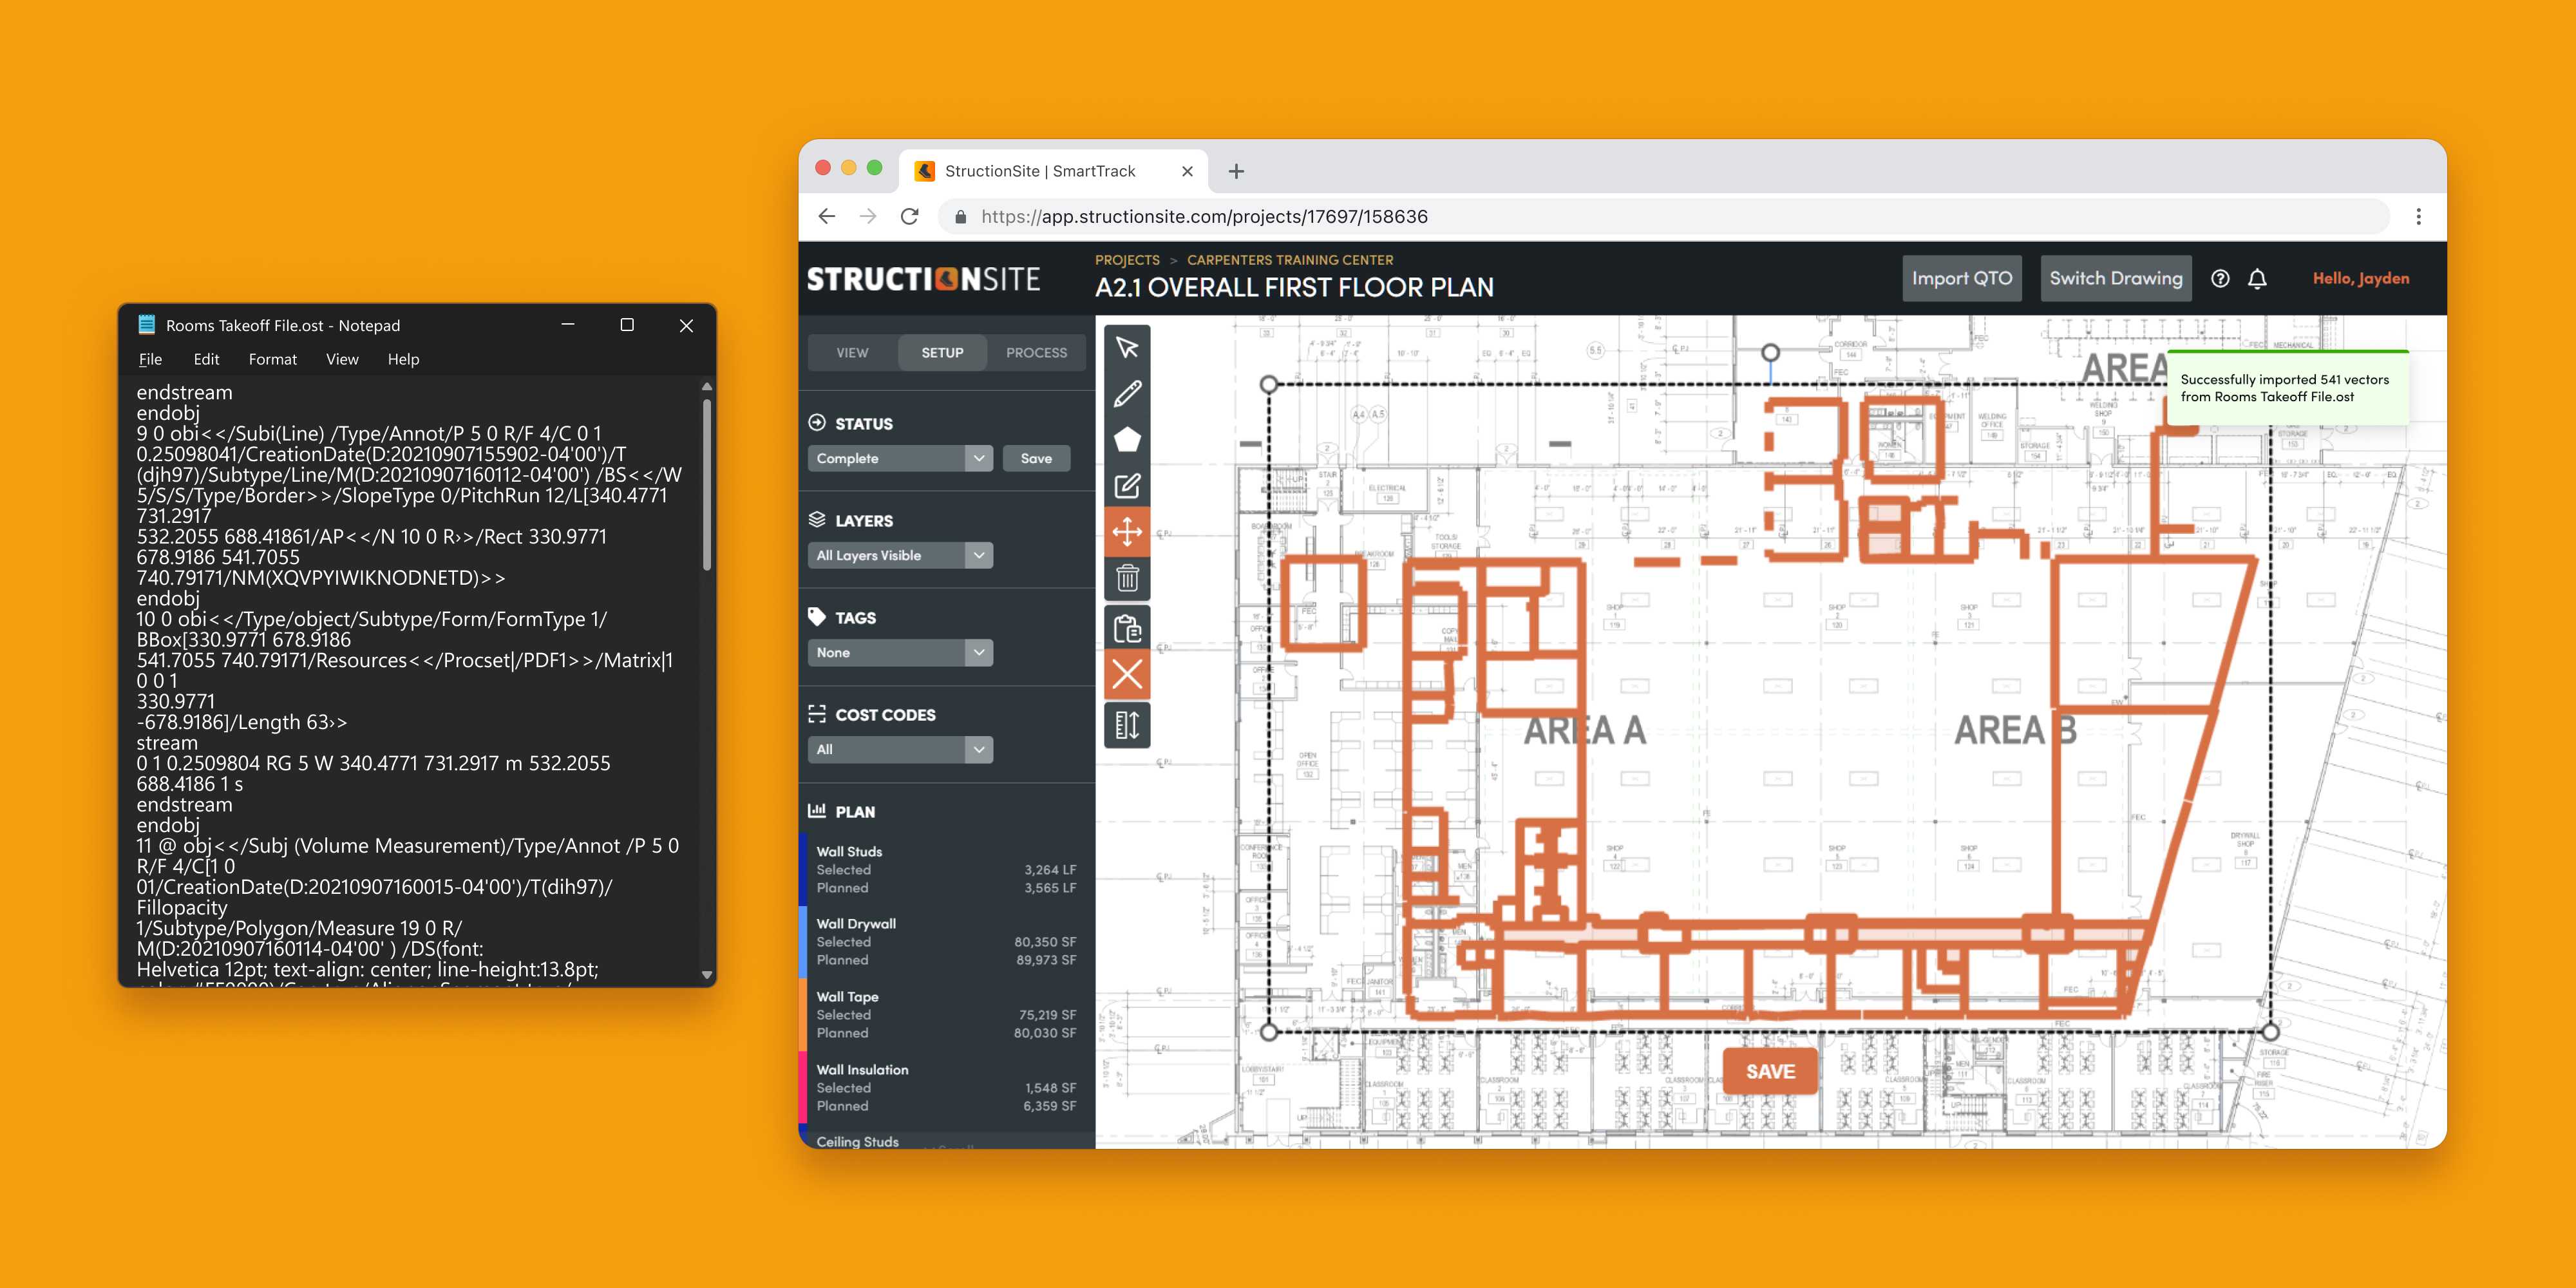The height and width of the screenshot is (1288, 2576).
Task: Open the All Layers Visible dropdown
Action: [x=900, y=555]
